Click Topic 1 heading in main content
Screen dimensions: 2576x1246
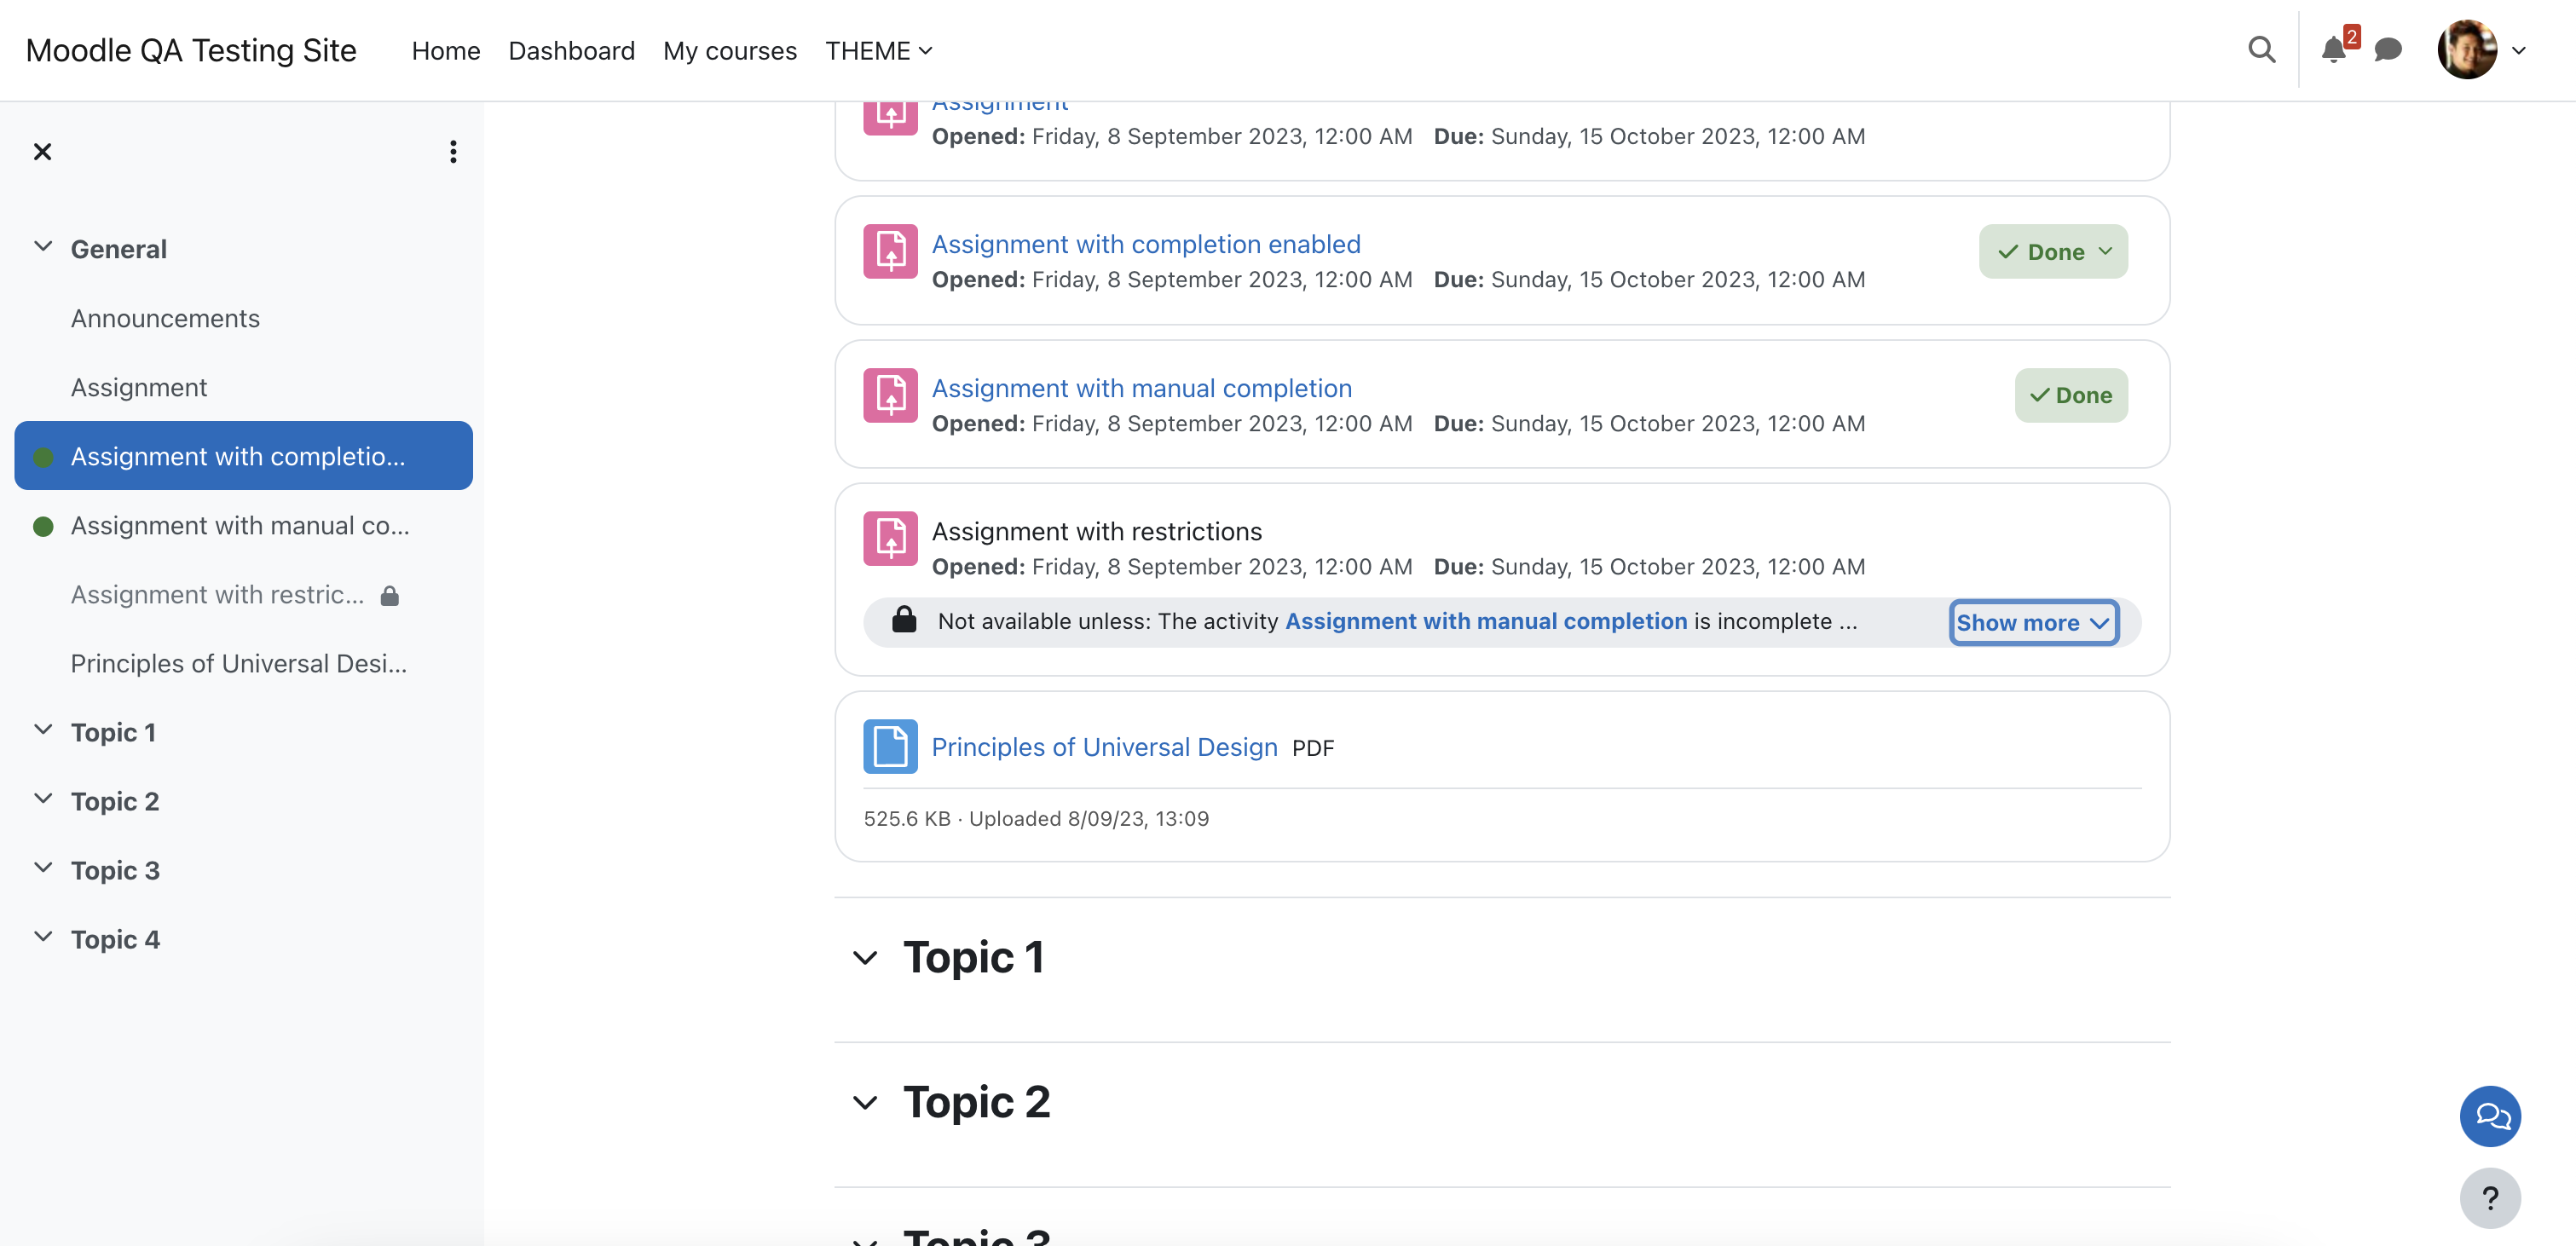pos(973,957)
